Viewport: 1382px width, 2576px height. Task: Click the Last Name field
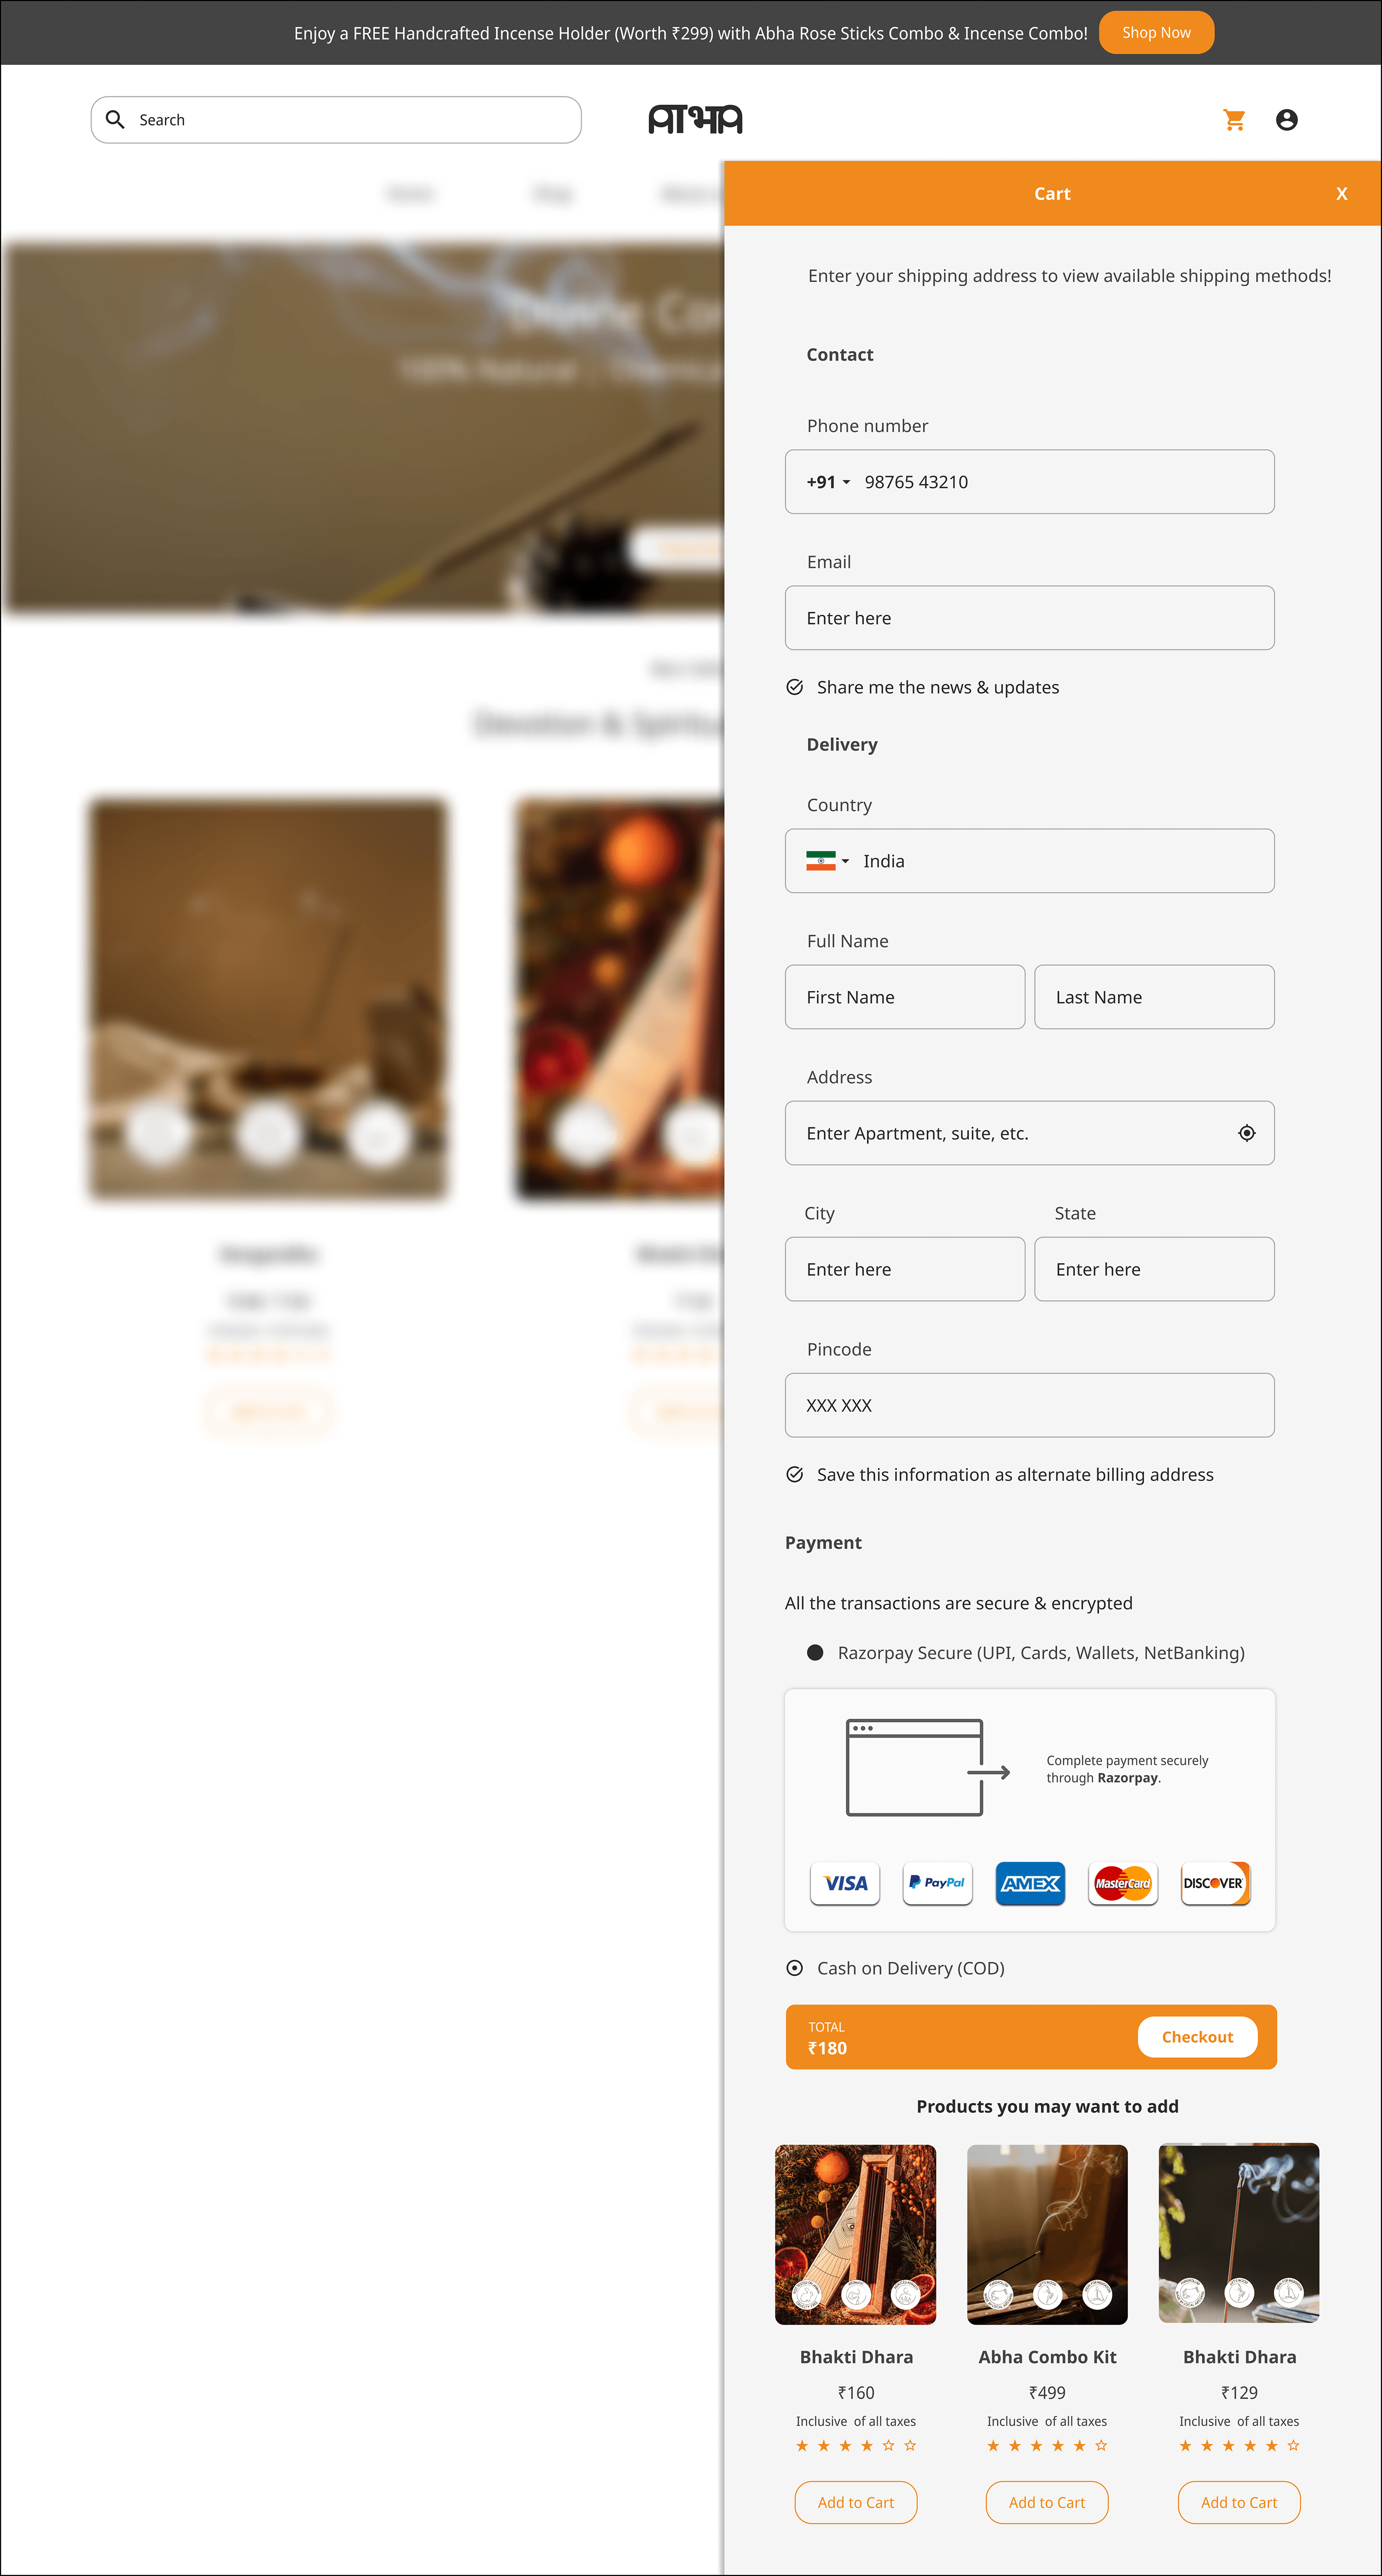tap(1154, 997)
